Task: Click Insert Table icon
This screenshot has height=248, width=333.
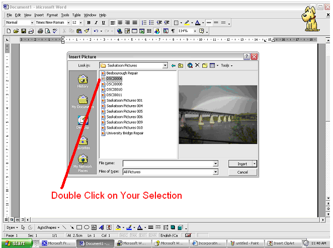Action: click(134, 31)
